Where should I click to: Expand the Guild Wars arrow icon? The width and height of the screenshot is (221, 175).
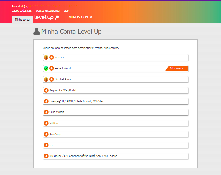46,112
